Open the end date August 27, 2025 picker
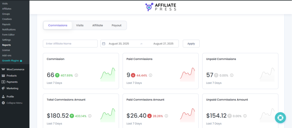 (x=163, y=44)
